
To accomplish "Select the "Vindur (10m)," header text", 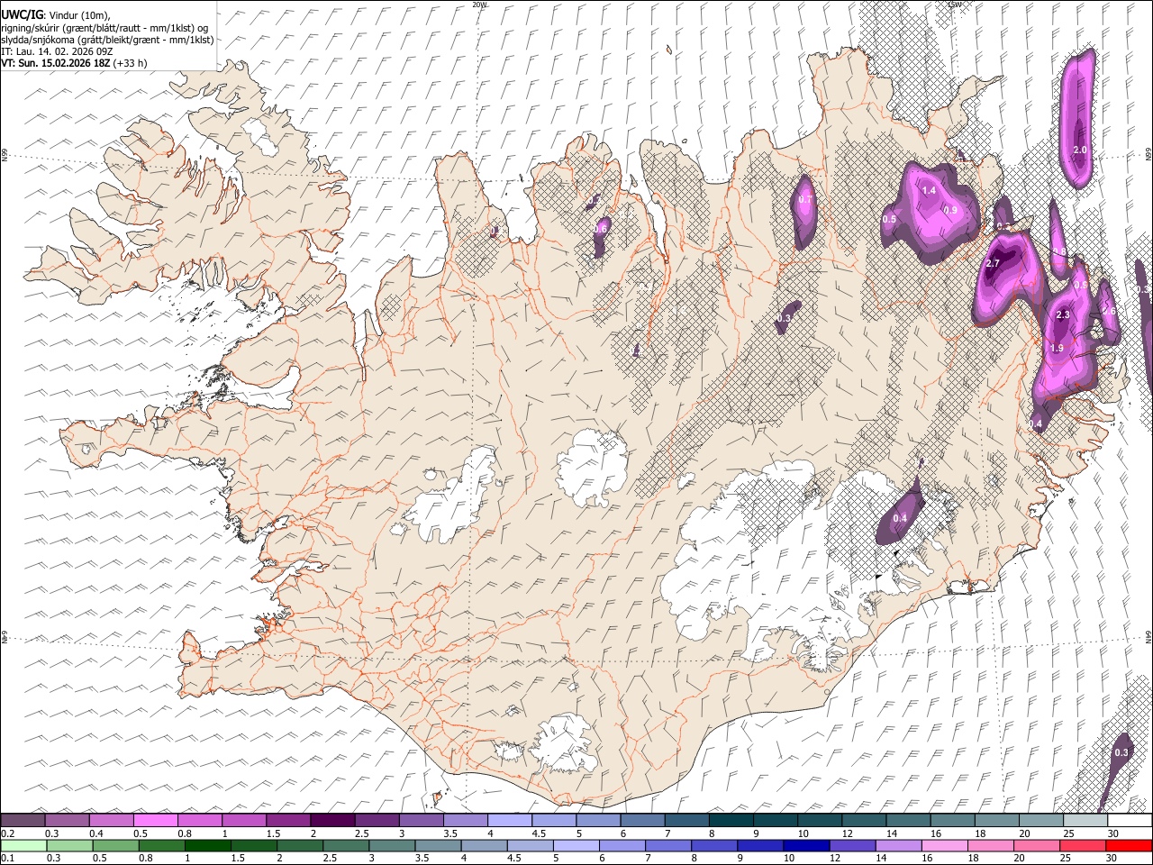I will click(78, 14).
